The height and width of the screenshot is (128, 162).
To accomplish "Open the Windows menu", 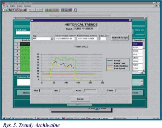I will point(28,6).
